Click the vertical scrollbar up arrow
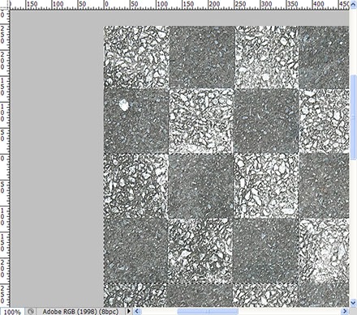 (x=354, y=5)
